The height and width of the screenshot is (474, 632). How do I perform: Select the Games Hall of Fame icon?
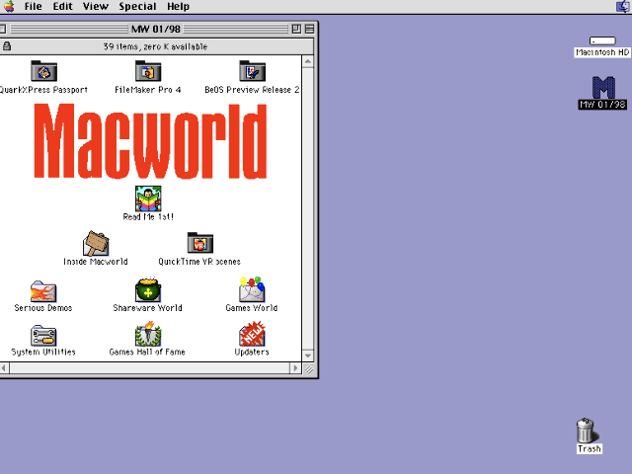click(x=148, y=334)
